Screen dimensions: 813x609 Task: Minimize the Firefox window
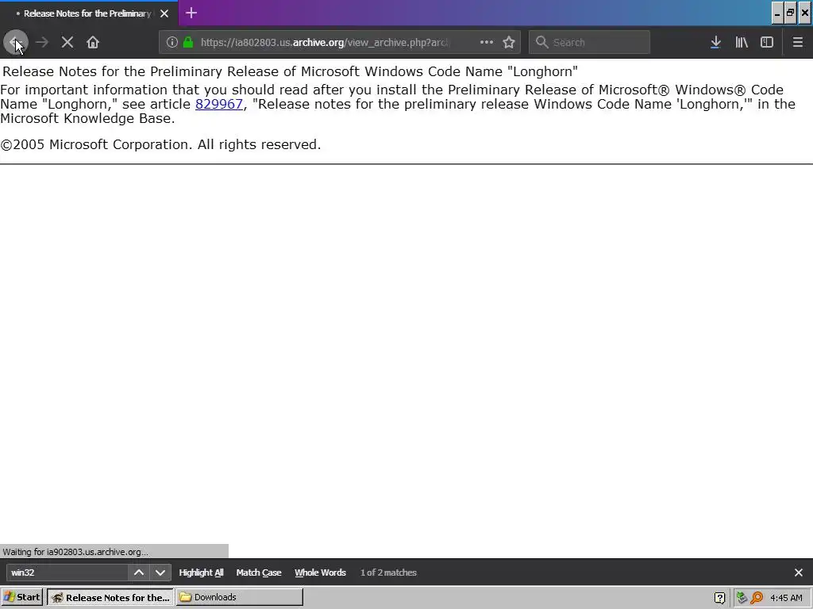(x=777, y=13)
